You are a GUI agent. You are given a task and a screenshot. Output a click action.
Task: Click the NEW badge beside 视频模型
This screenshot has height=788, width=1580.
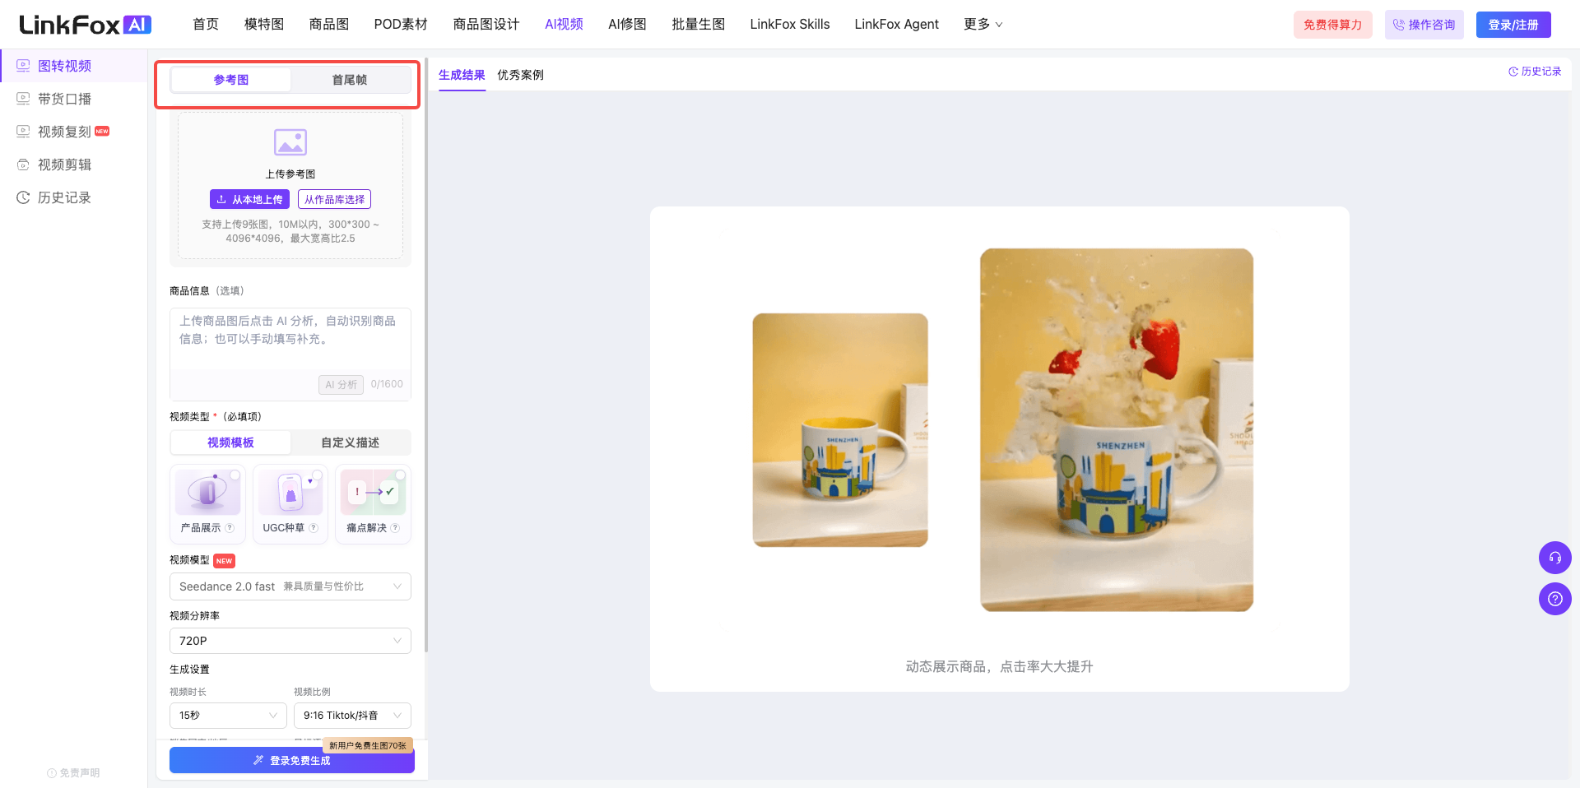click(225, 561)
